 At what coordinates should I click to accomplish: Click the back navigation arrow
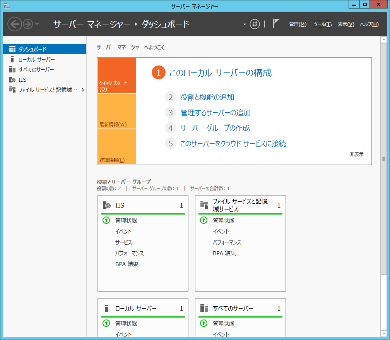pos(14,24)
